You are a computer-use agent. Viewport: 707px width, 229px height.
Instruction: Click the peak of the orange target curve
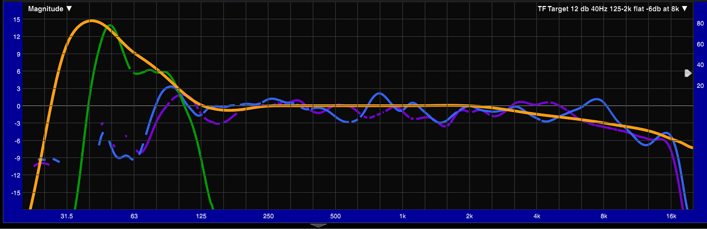point(91,21)
